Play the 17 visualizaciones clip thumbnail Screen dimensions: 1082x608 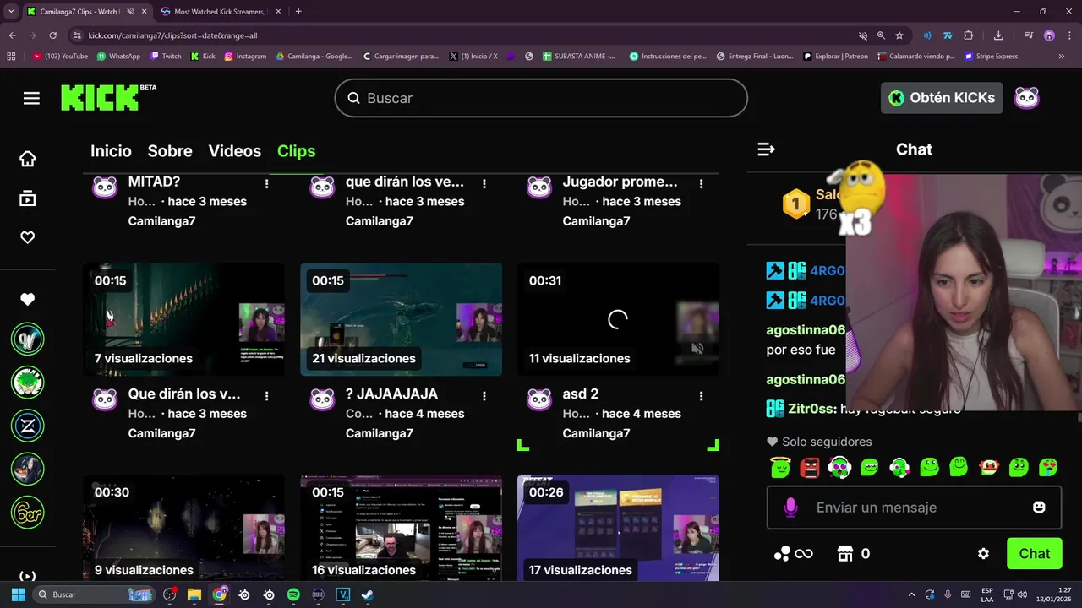[x=618, y=528]
